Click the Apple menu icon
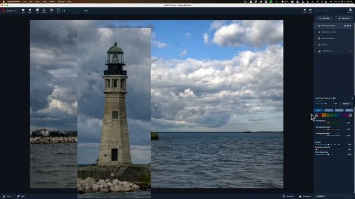This screenshot has width=355, height=199. coord(3,2)
